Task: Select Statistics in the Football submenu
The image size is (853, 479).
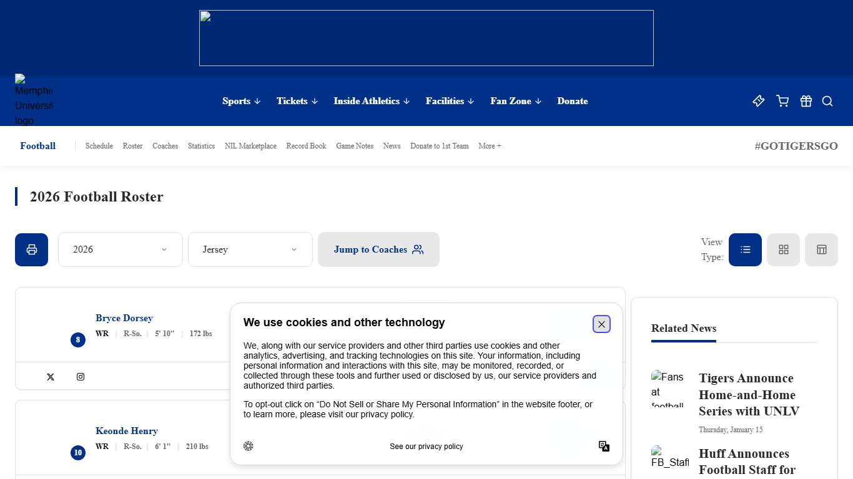Action: point(201,146)
